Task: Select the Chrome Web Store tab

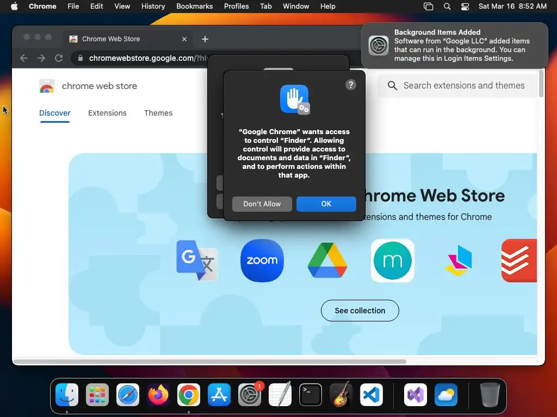Action: [x=128, y=39]
